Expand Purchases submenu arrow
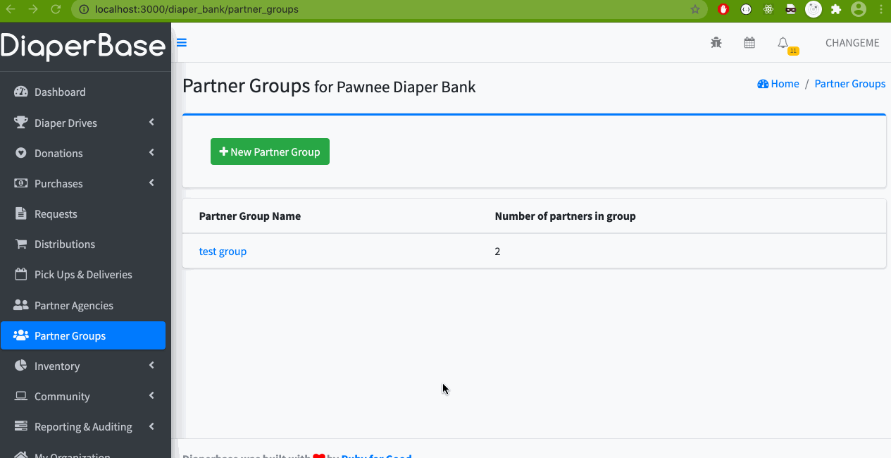 pos(151,183)
